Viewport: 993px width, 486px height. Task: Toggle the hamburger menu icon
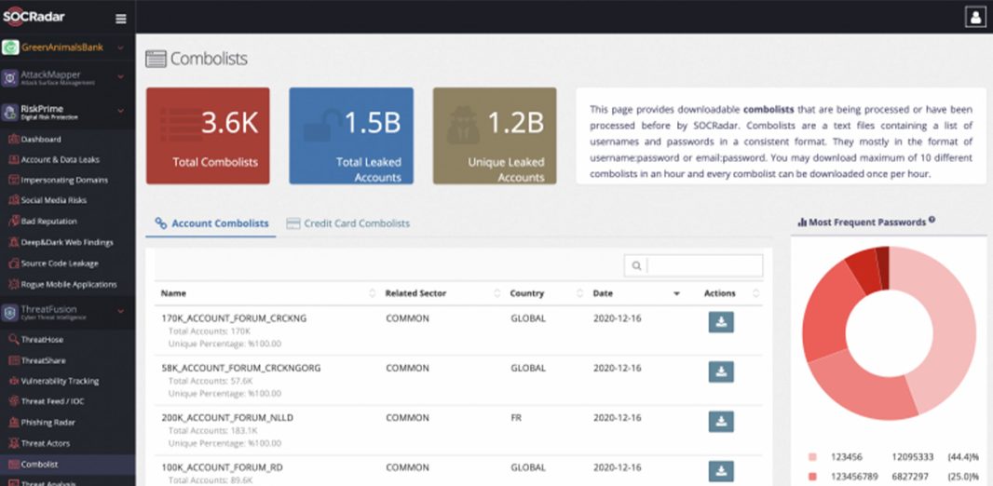pyautogui.click(x=120, y=19)
